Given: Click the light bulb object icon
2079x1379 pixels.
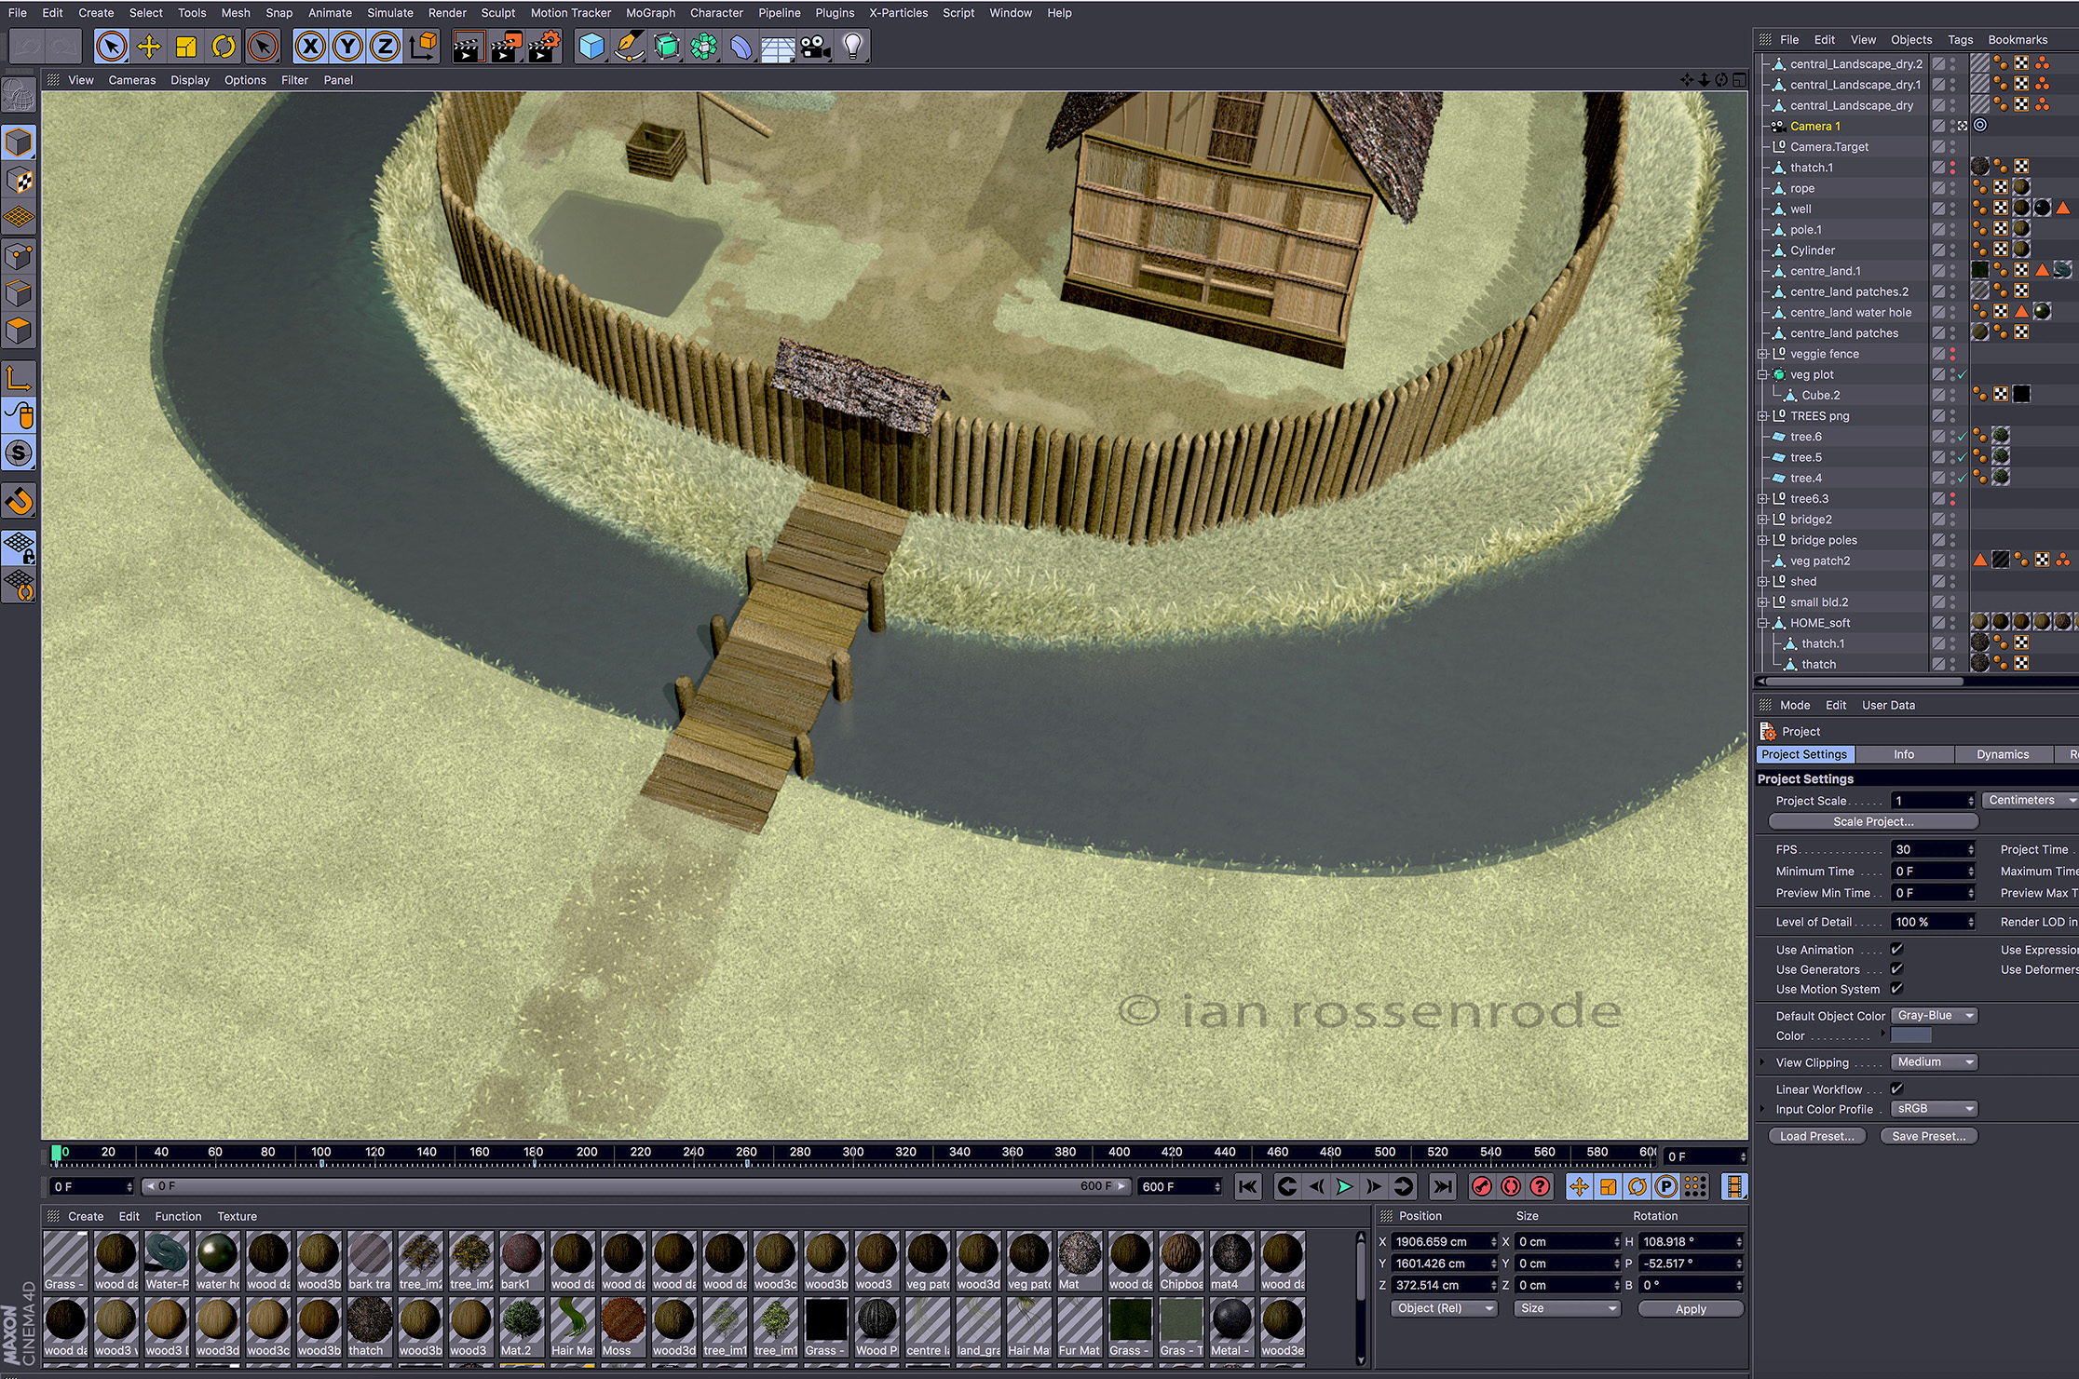Looking at the screenshot, I should click(852, 47).
